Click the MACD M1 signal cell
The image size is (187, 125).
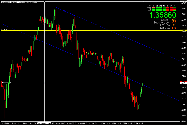click(x=154, y=7)
